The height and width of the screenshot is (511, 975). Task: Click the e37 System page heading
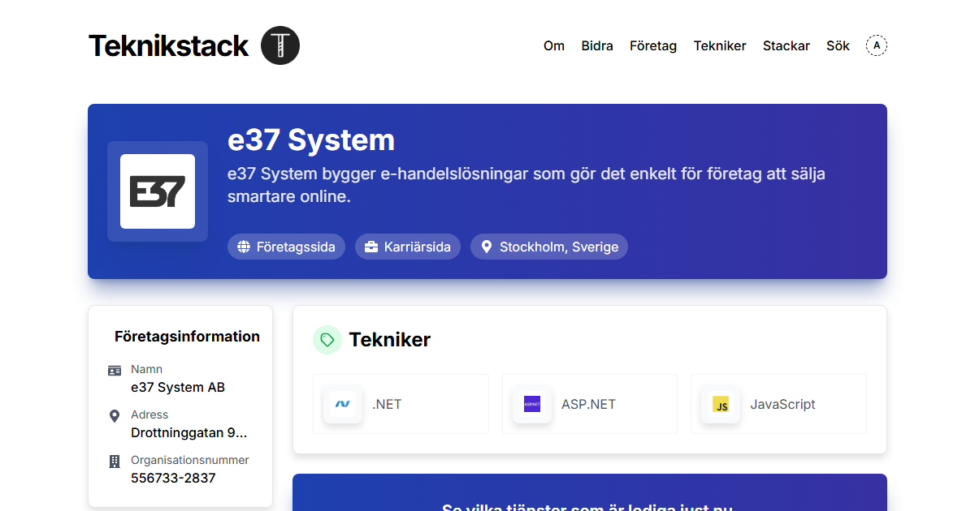click(311, 140)
